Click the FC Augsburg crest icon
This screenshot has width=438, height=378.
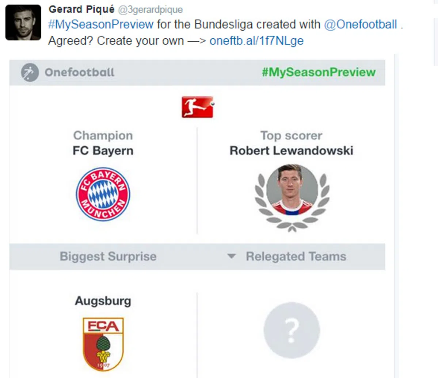[103, 344]
